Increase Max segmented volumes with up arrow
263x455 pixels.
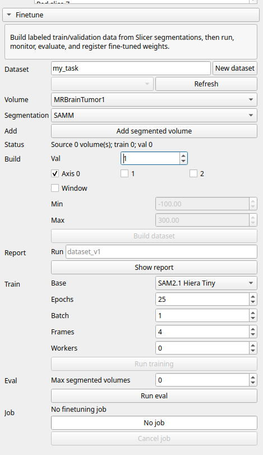click(x=253, y=377)
